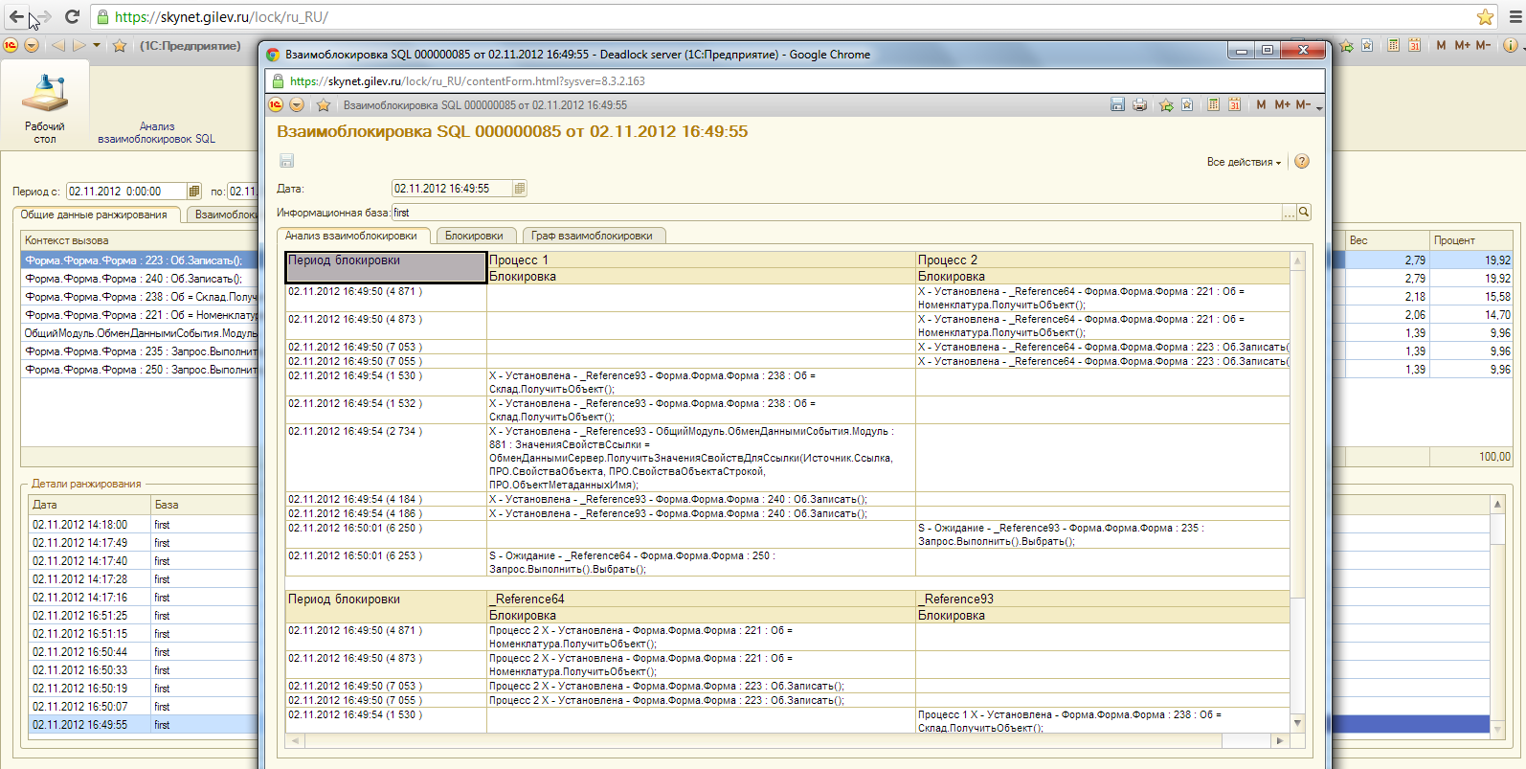Image resolution: width=1526 pixels, height=769 pixels.
Task: Save document with the popup toolbar disk icon
Action: coord(1117,104)
